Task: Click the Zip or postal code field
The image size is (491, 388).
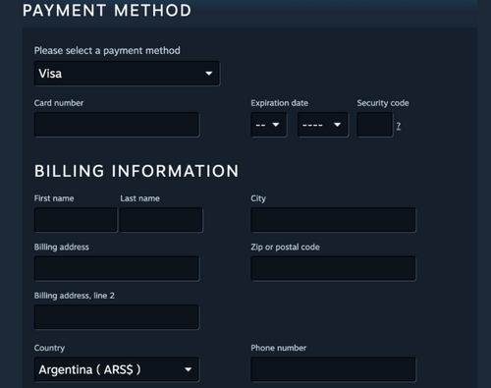Action: (333, 268)
